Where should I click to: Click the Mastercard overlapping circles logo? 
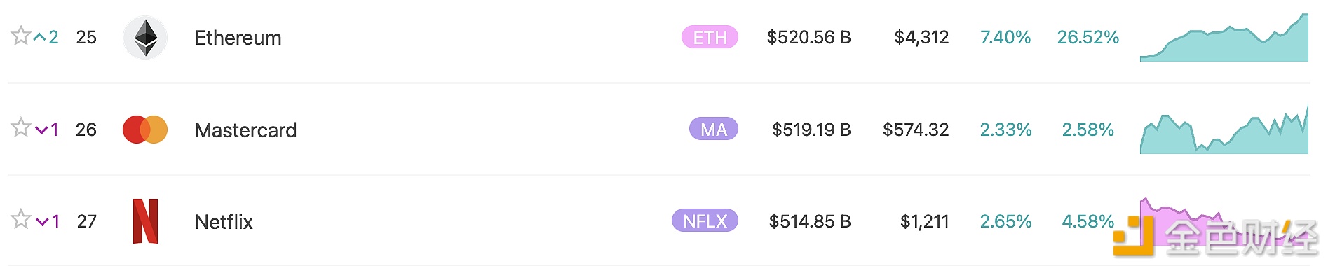click(x=145, y=130)
